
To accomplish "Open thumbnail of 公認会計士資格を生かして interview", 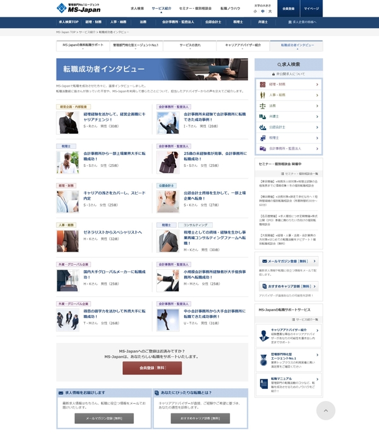I will pos(167,201).
